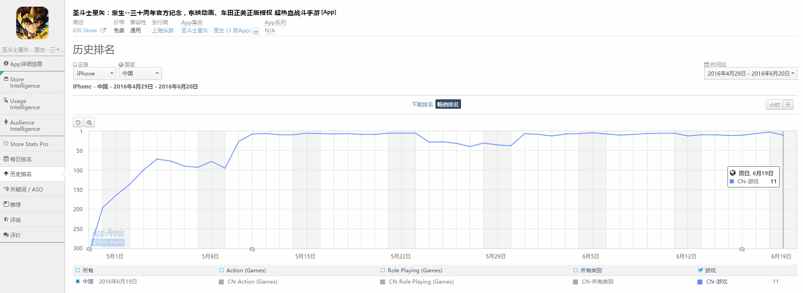
Task: Open the 推荐 sidebar item
Action: coord(32,204)
